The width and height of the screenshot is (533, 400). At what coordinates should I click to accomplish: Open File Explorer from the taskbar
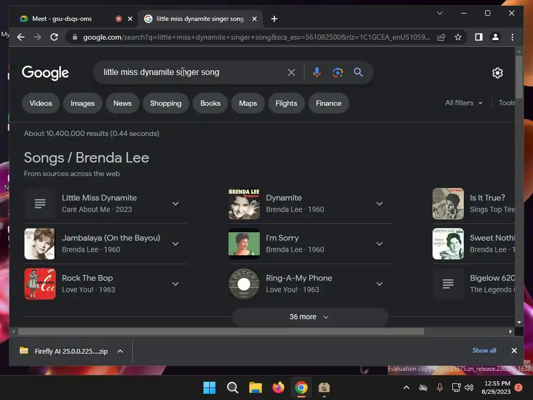[255, 387]
